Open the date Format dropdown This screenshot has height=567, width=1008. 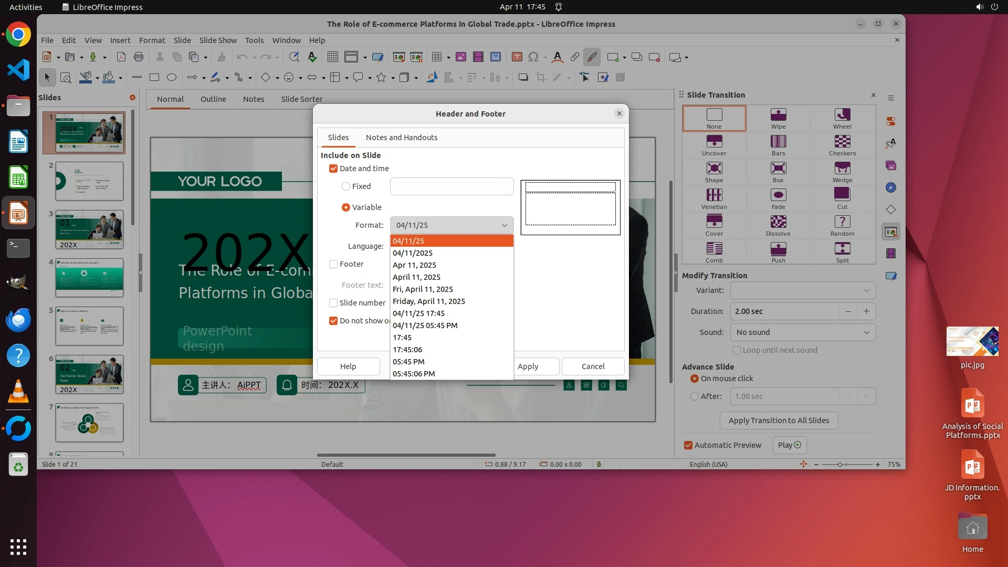tap(451, 225)
